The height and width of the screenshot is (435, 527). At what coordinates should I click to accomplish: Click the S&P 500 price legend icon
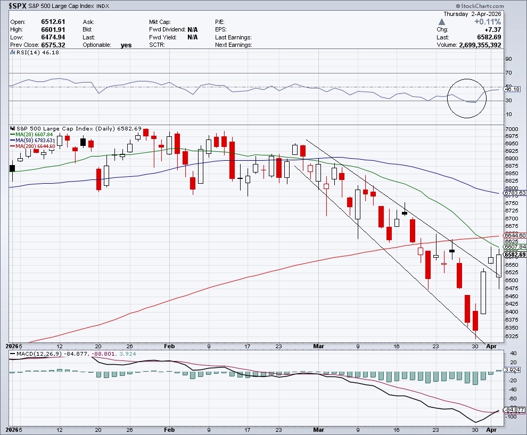coord(13,129)
